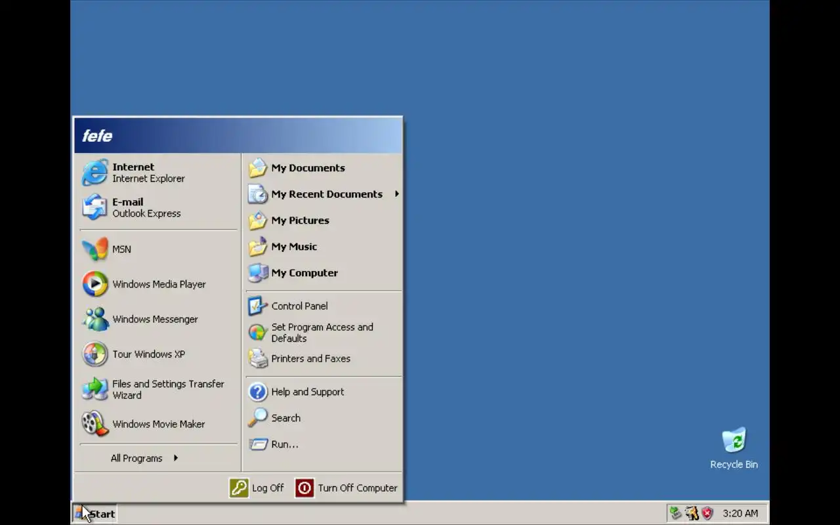Viewport: 840px width, 525px height.
Task: Open the Run... label
Action: point(285,444)
